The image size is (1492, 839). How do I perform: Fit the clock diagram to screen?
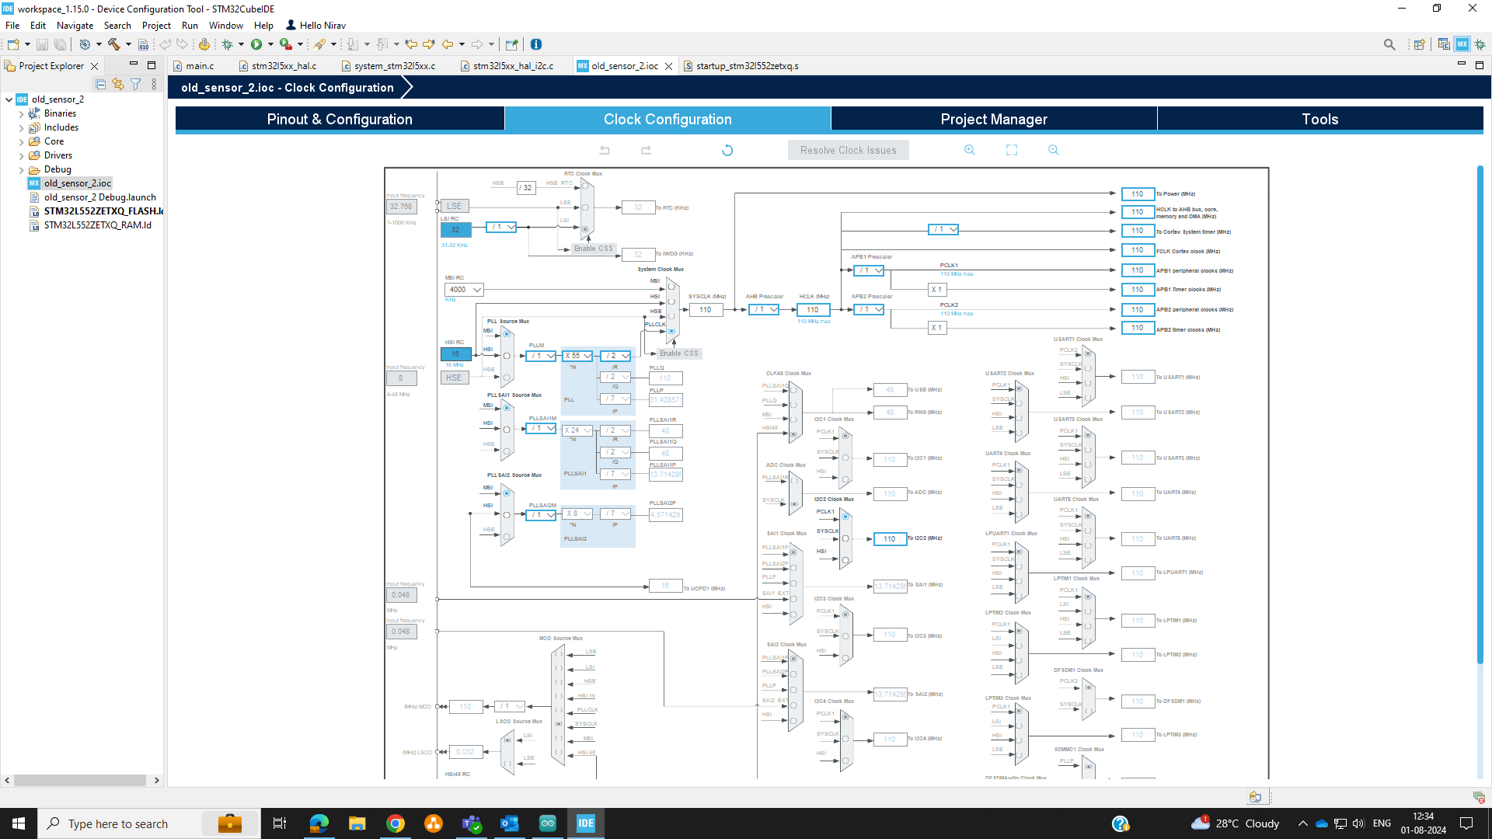[1011, 149]
